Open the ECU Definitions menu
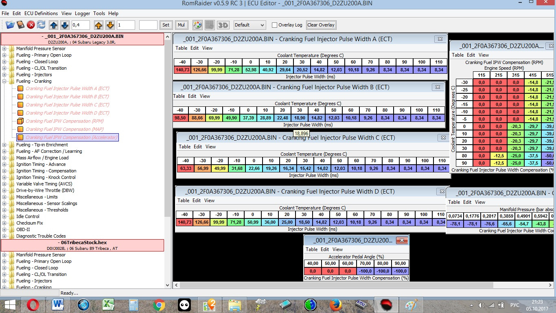This screenshot has height=313, width=556. pos(41,13)
